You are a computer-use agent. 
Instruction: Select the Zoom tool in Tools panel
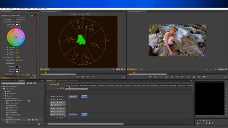[x=213, y=123]
